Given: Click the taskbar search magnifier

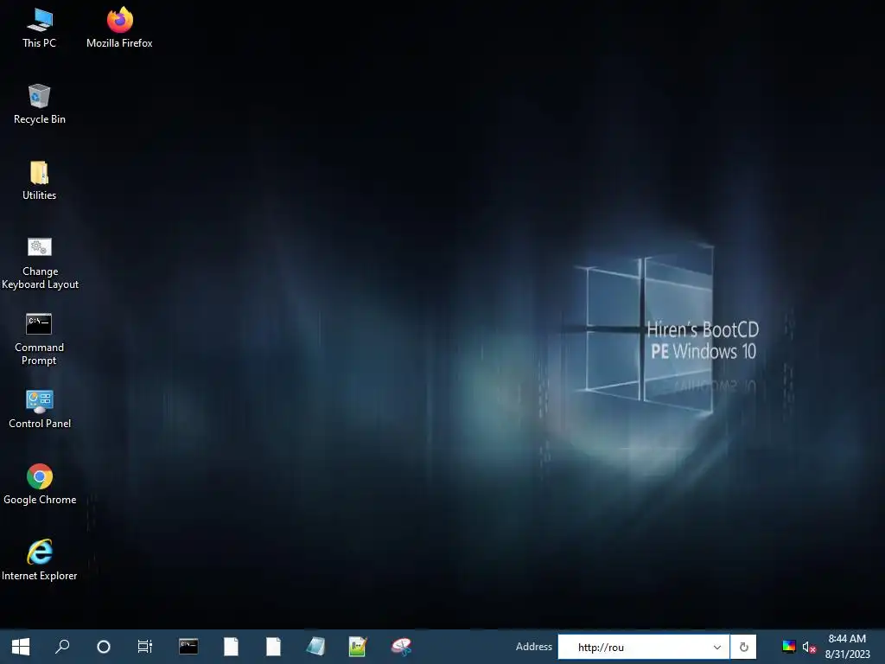Looking at the screenshot, I should [x=62, y=647].
